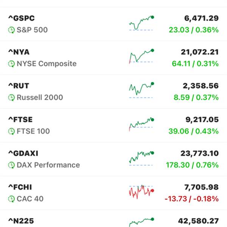The height and width of the screenshot is (227, 227).
Task: Open the ^RUT mini chart
Action: pyautogui.click(x=141, y=90)
